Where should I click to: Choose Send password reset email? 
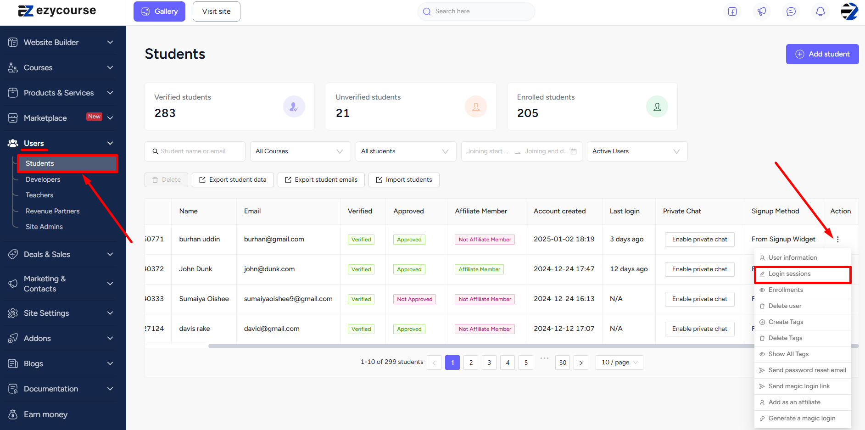803,370
